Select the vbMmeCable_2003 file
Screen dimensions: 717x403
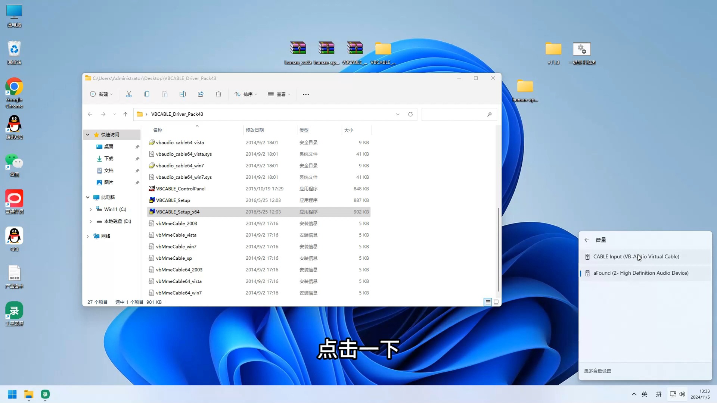259,224
